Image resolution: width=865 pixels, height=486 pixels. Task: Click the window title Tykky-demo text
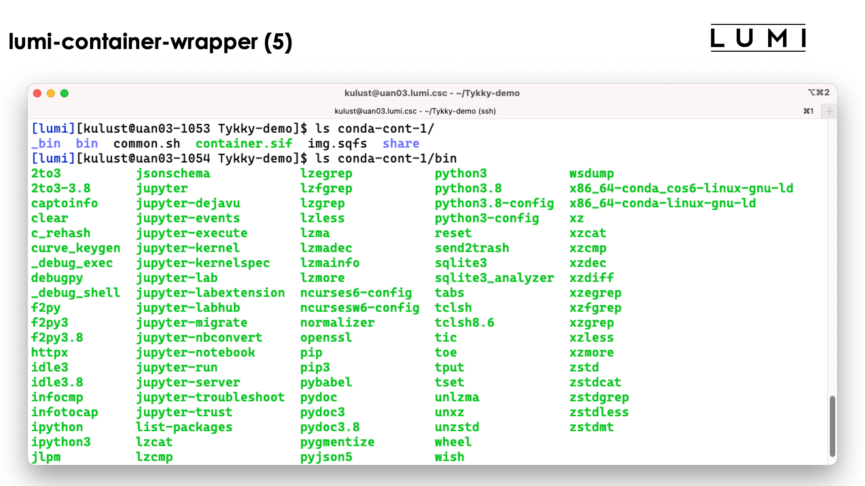(432, 93)
